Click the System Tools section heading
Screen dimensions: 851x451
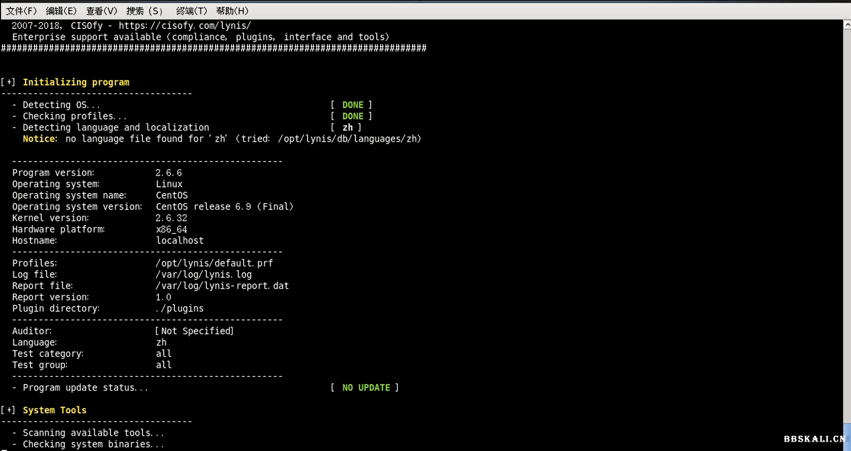54,410
